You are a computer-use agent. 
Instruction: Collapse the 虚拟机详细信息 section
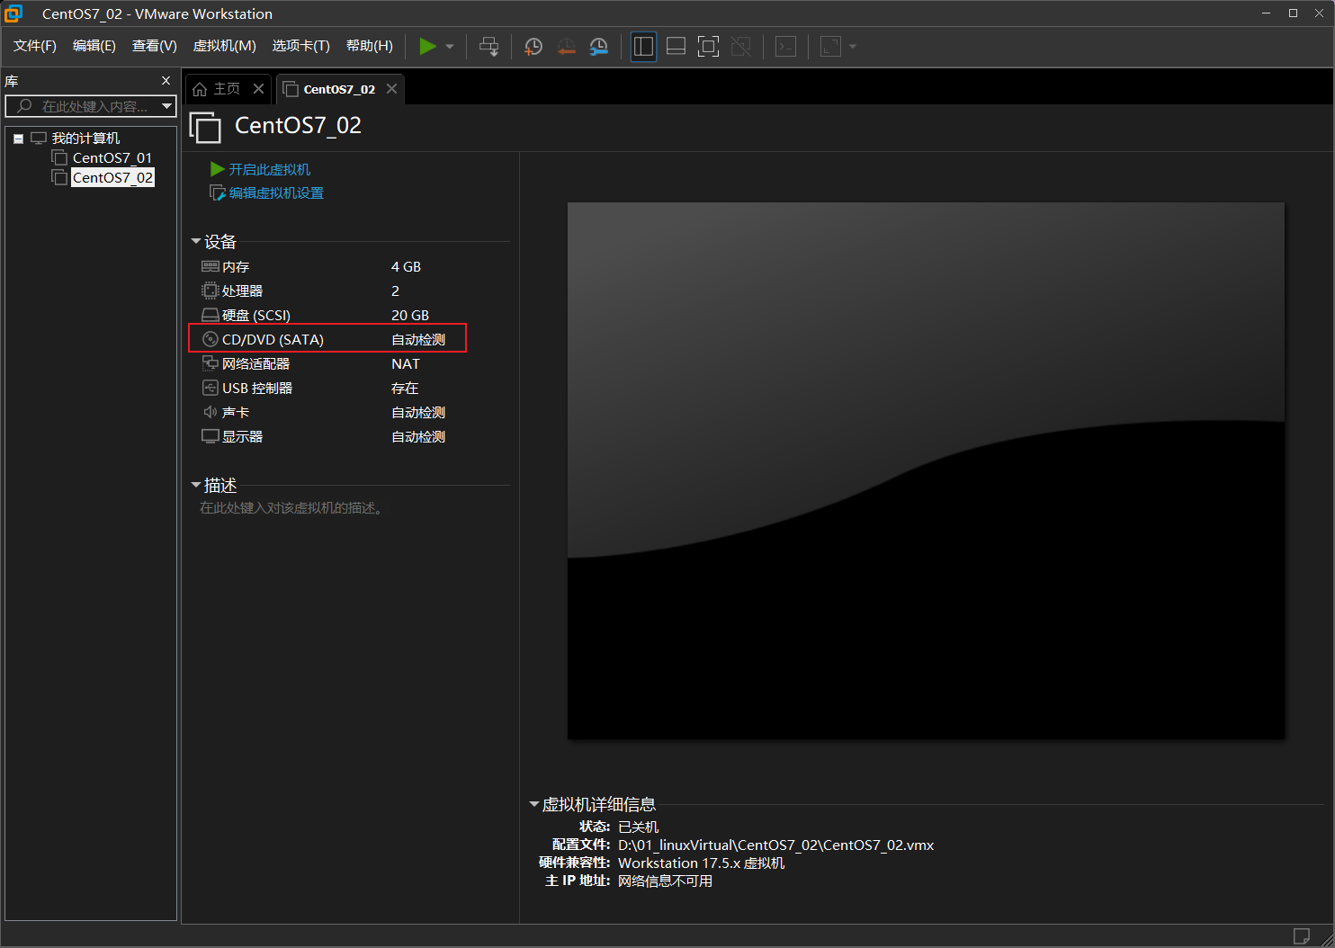(533, 805)
